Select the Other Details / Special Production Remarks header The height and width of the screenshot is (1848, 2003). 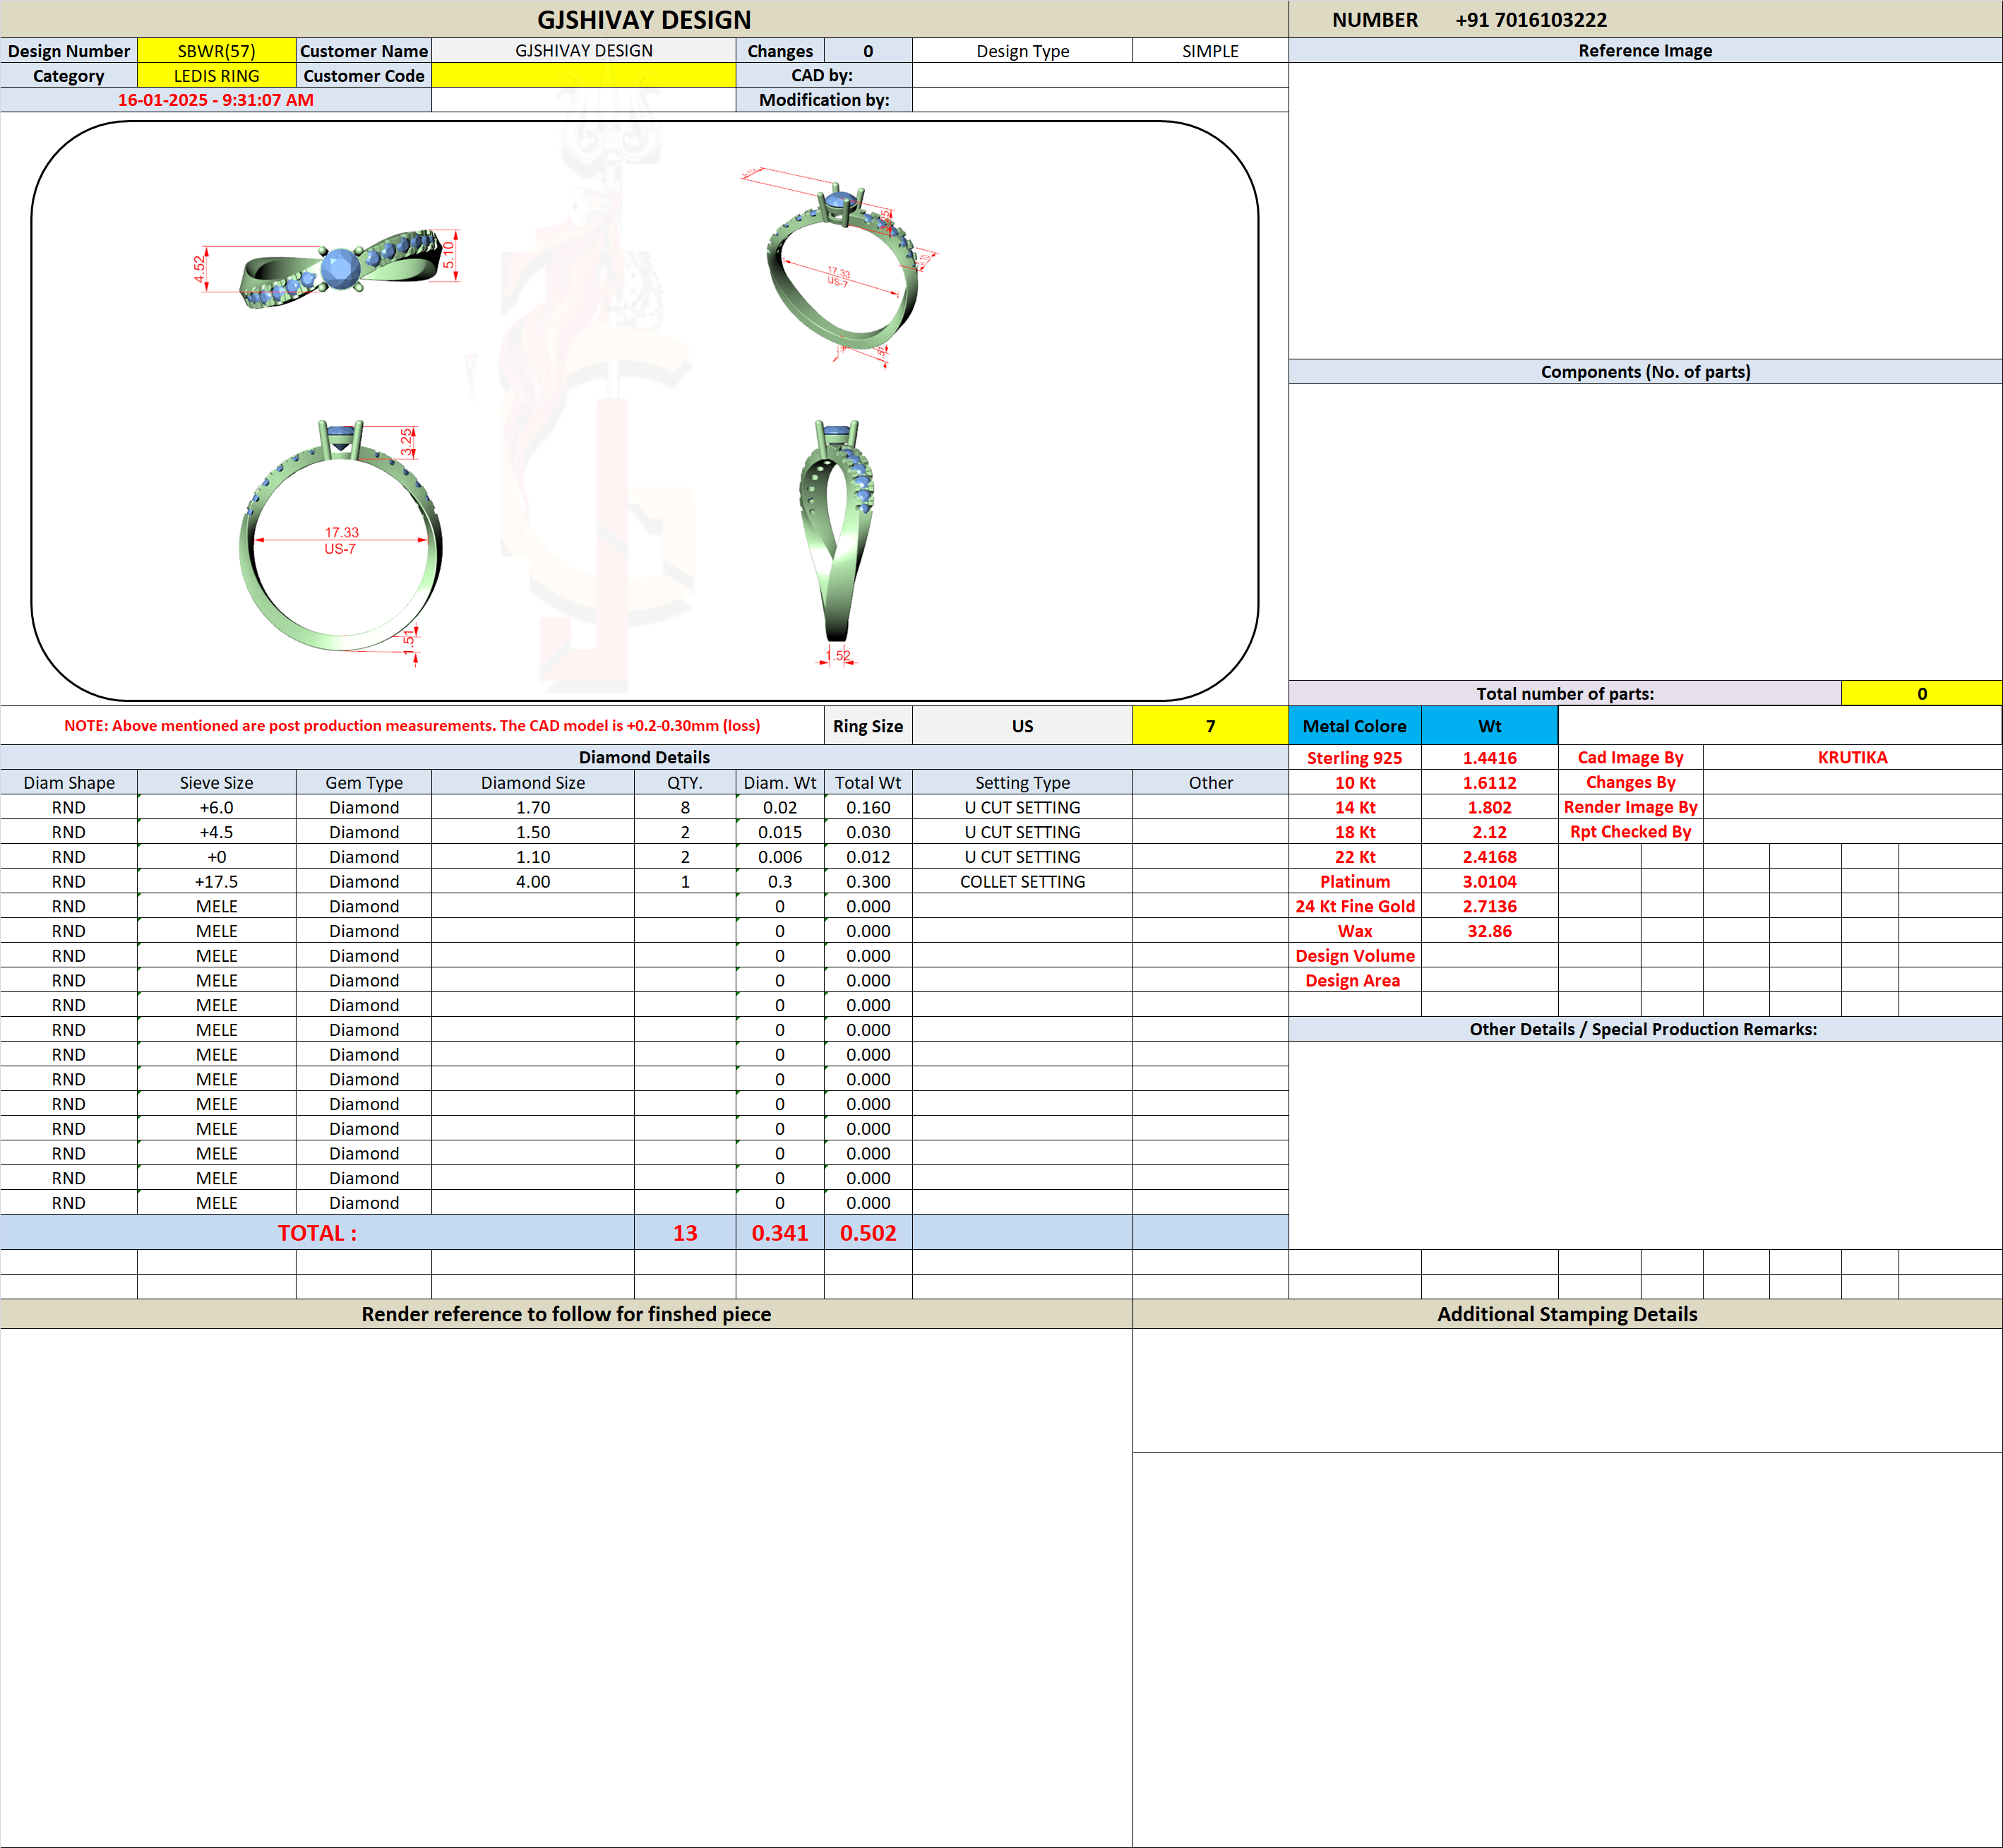tap(1645, 1029)
